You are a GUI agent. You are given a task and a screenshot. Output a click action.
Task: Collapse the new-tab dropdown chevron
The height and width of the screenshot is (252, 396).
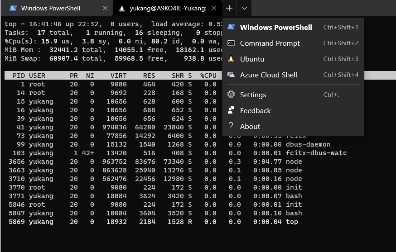[x=244, y=8]
